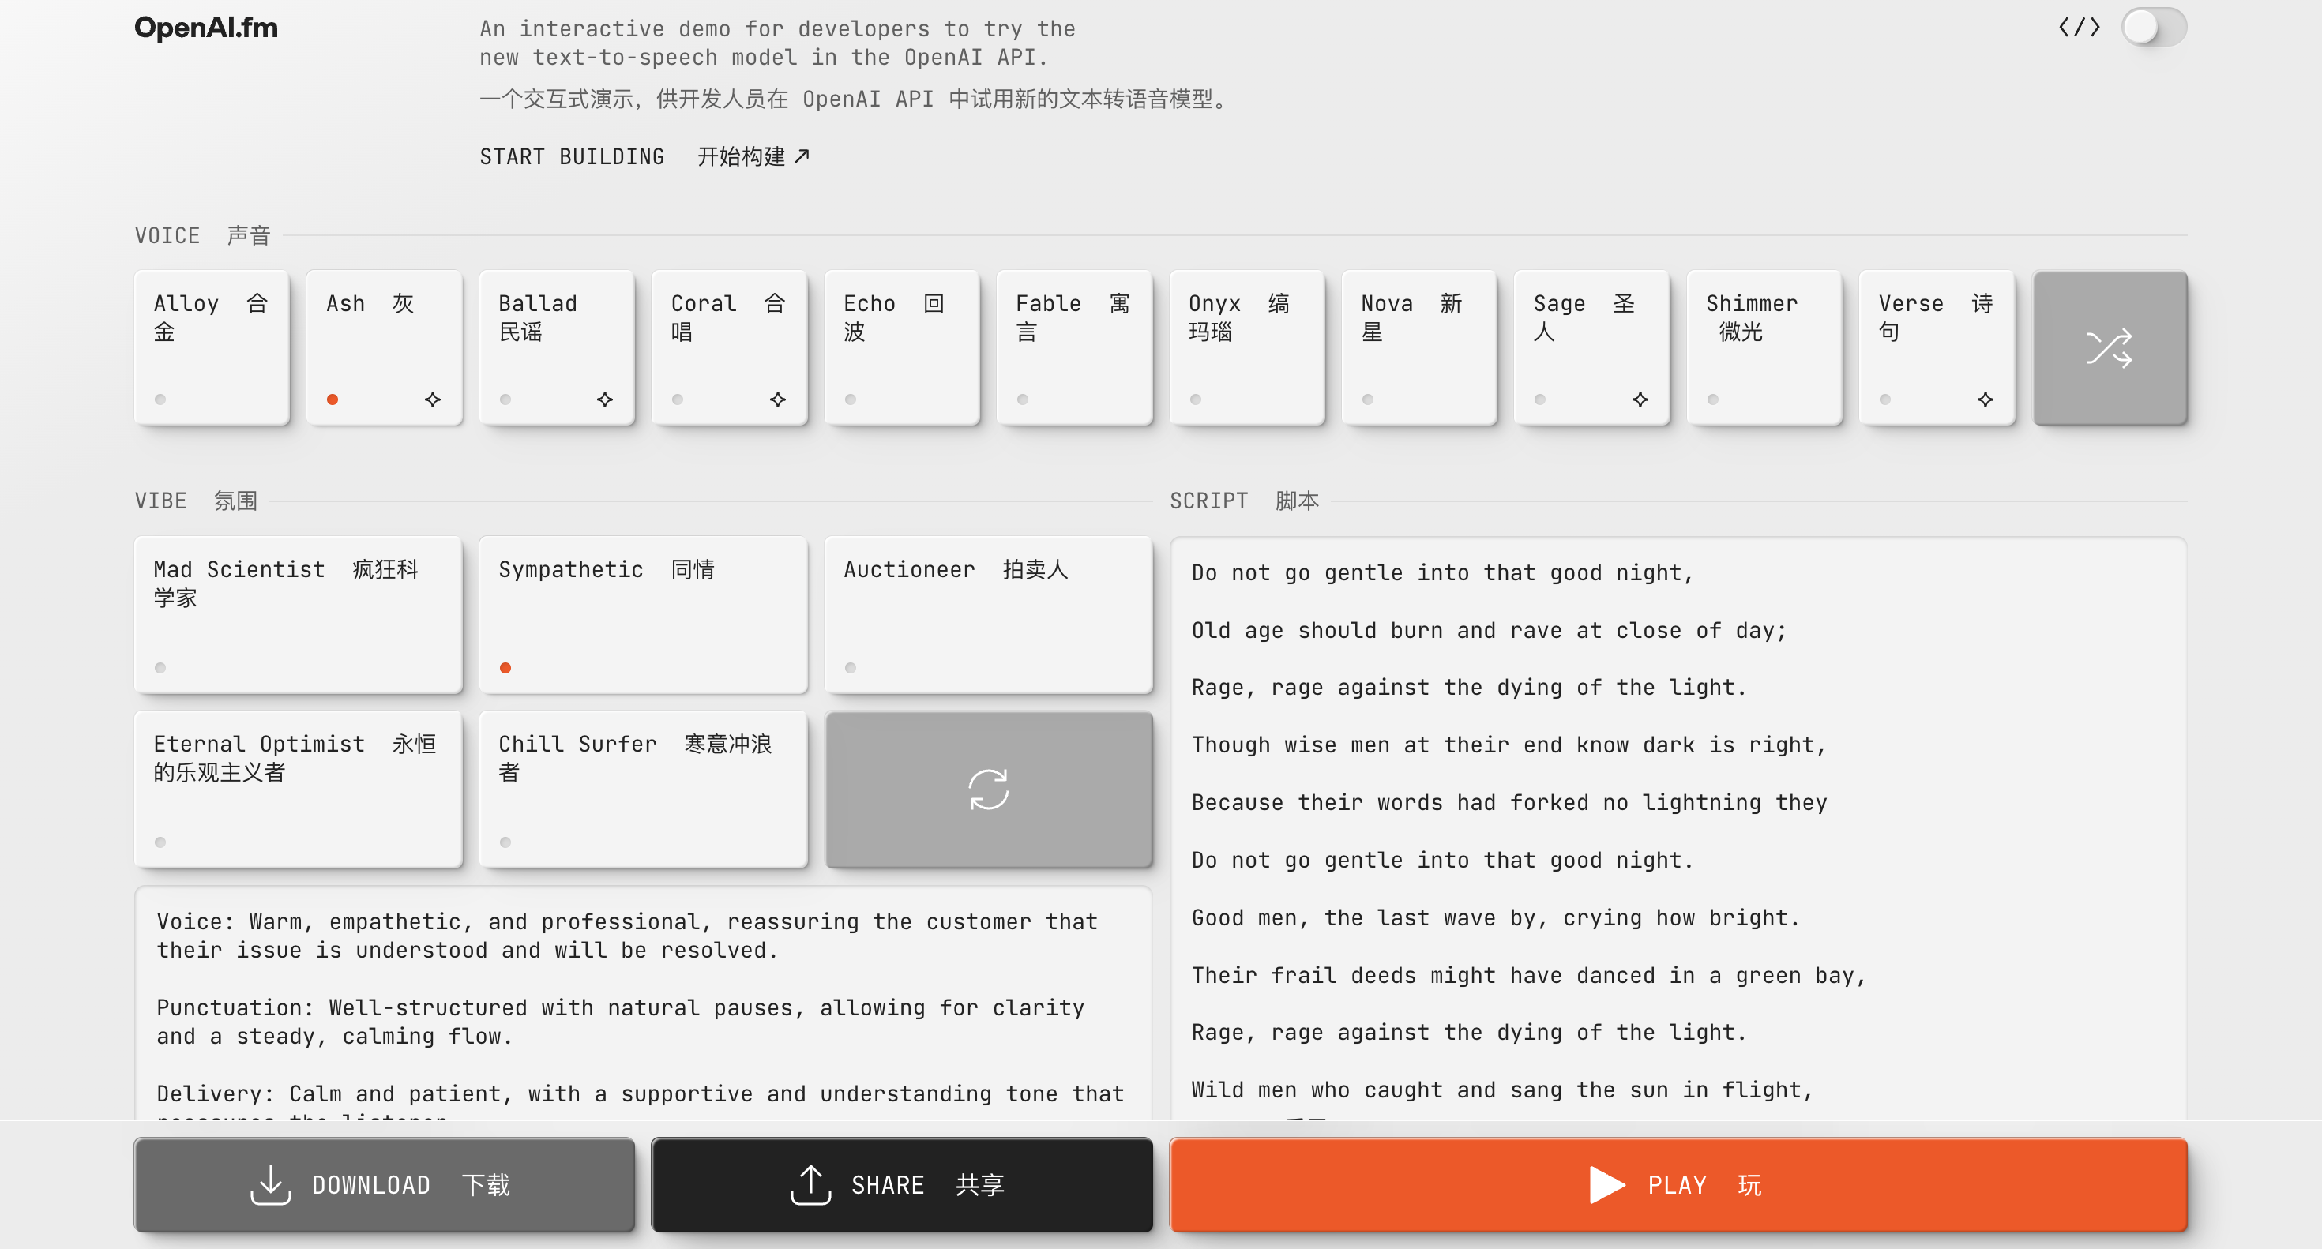Click the sparkle icon on Ash card
Viewport: 2322px width, 1249px height.
click(433, 399)
